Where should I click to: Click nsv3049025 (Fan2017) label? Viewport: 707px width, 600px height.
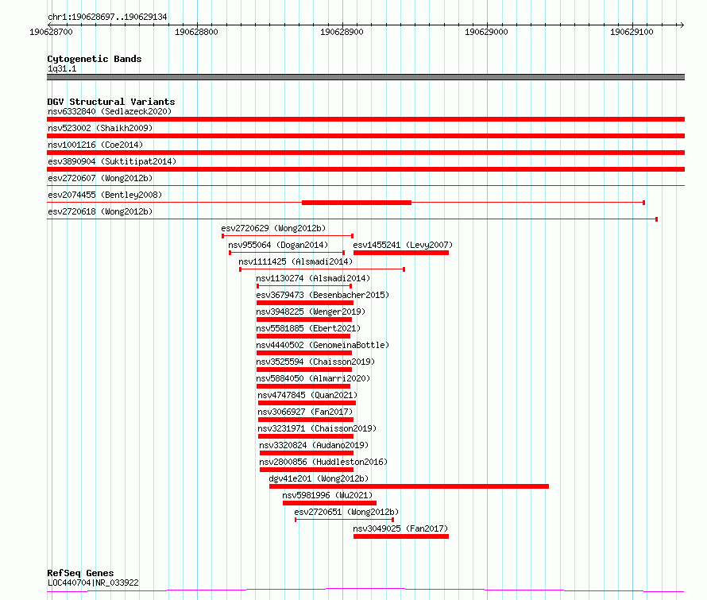[400, 528]
